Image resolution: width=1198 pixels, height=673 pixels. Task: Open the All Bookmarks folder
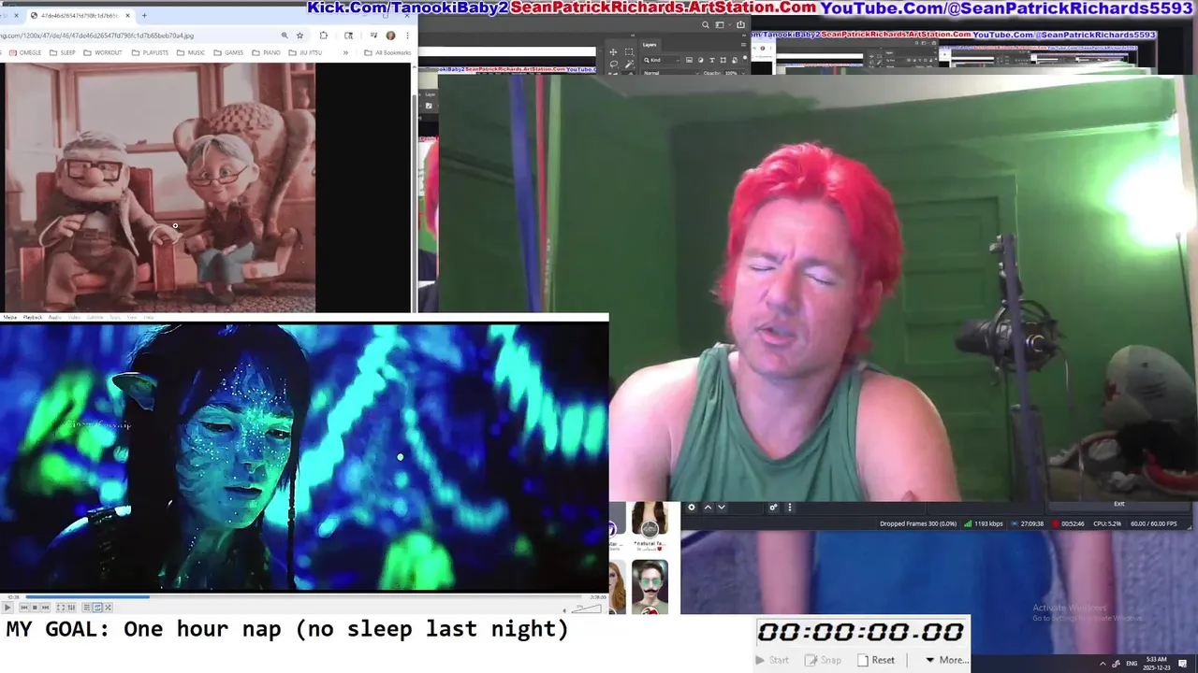click(x=387, y=52)
